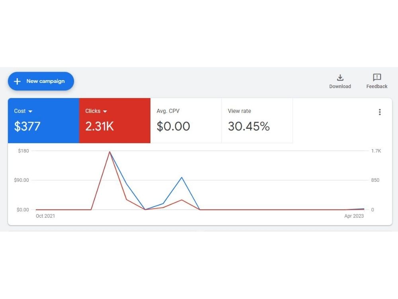
Task: Click the Download label
Action: 340,87
